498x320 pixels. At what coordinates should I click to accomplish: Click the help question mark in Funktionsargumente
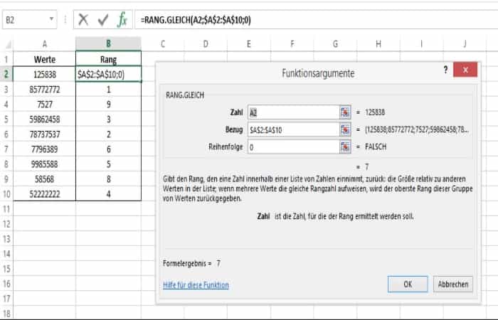coord(445,70)
